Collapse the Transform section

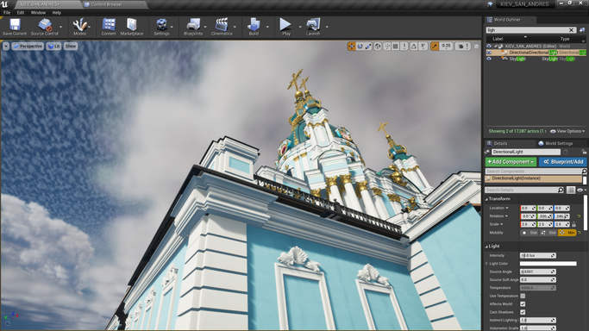point(487,199)
